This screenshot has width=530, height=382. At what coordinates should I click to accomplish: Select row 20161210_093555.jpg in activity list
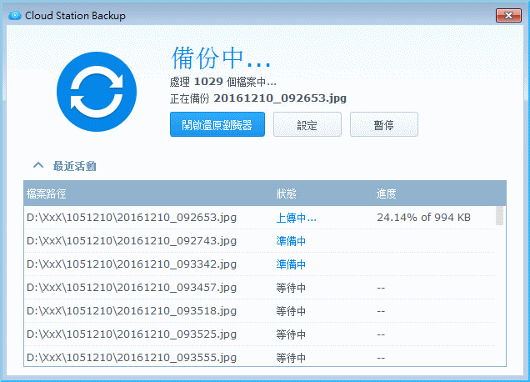click(x=260, y=357)
